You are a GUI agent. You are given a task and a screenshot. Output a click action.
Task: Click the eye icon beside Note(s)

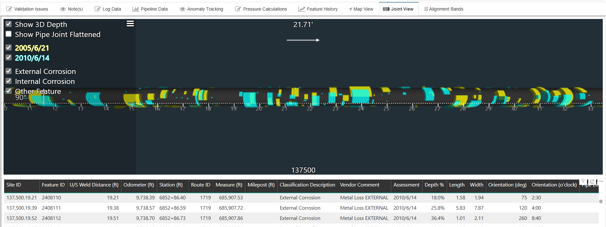[x=63, y=9]
